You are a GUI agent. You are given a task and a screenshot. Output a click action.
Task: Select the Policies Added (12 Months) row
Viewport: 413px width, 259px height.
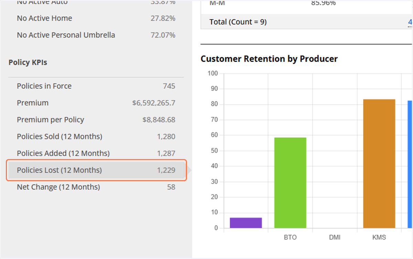(96, 153)
